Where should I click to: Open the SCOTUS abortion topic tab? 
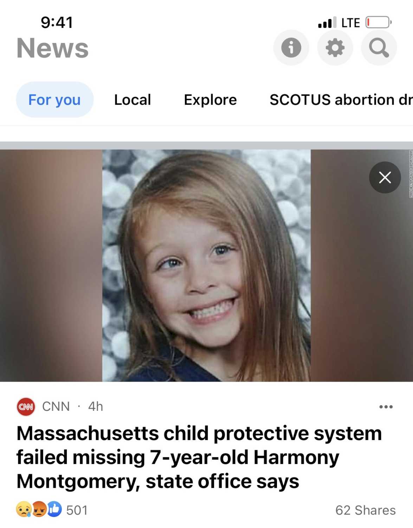(x=341, y=100)
